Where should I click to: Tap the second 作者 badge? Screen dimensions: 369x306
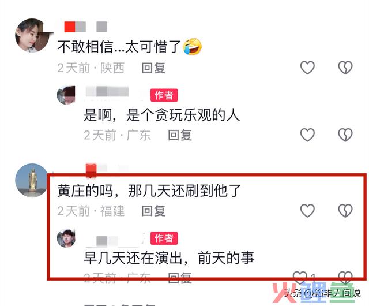[164, 238]
